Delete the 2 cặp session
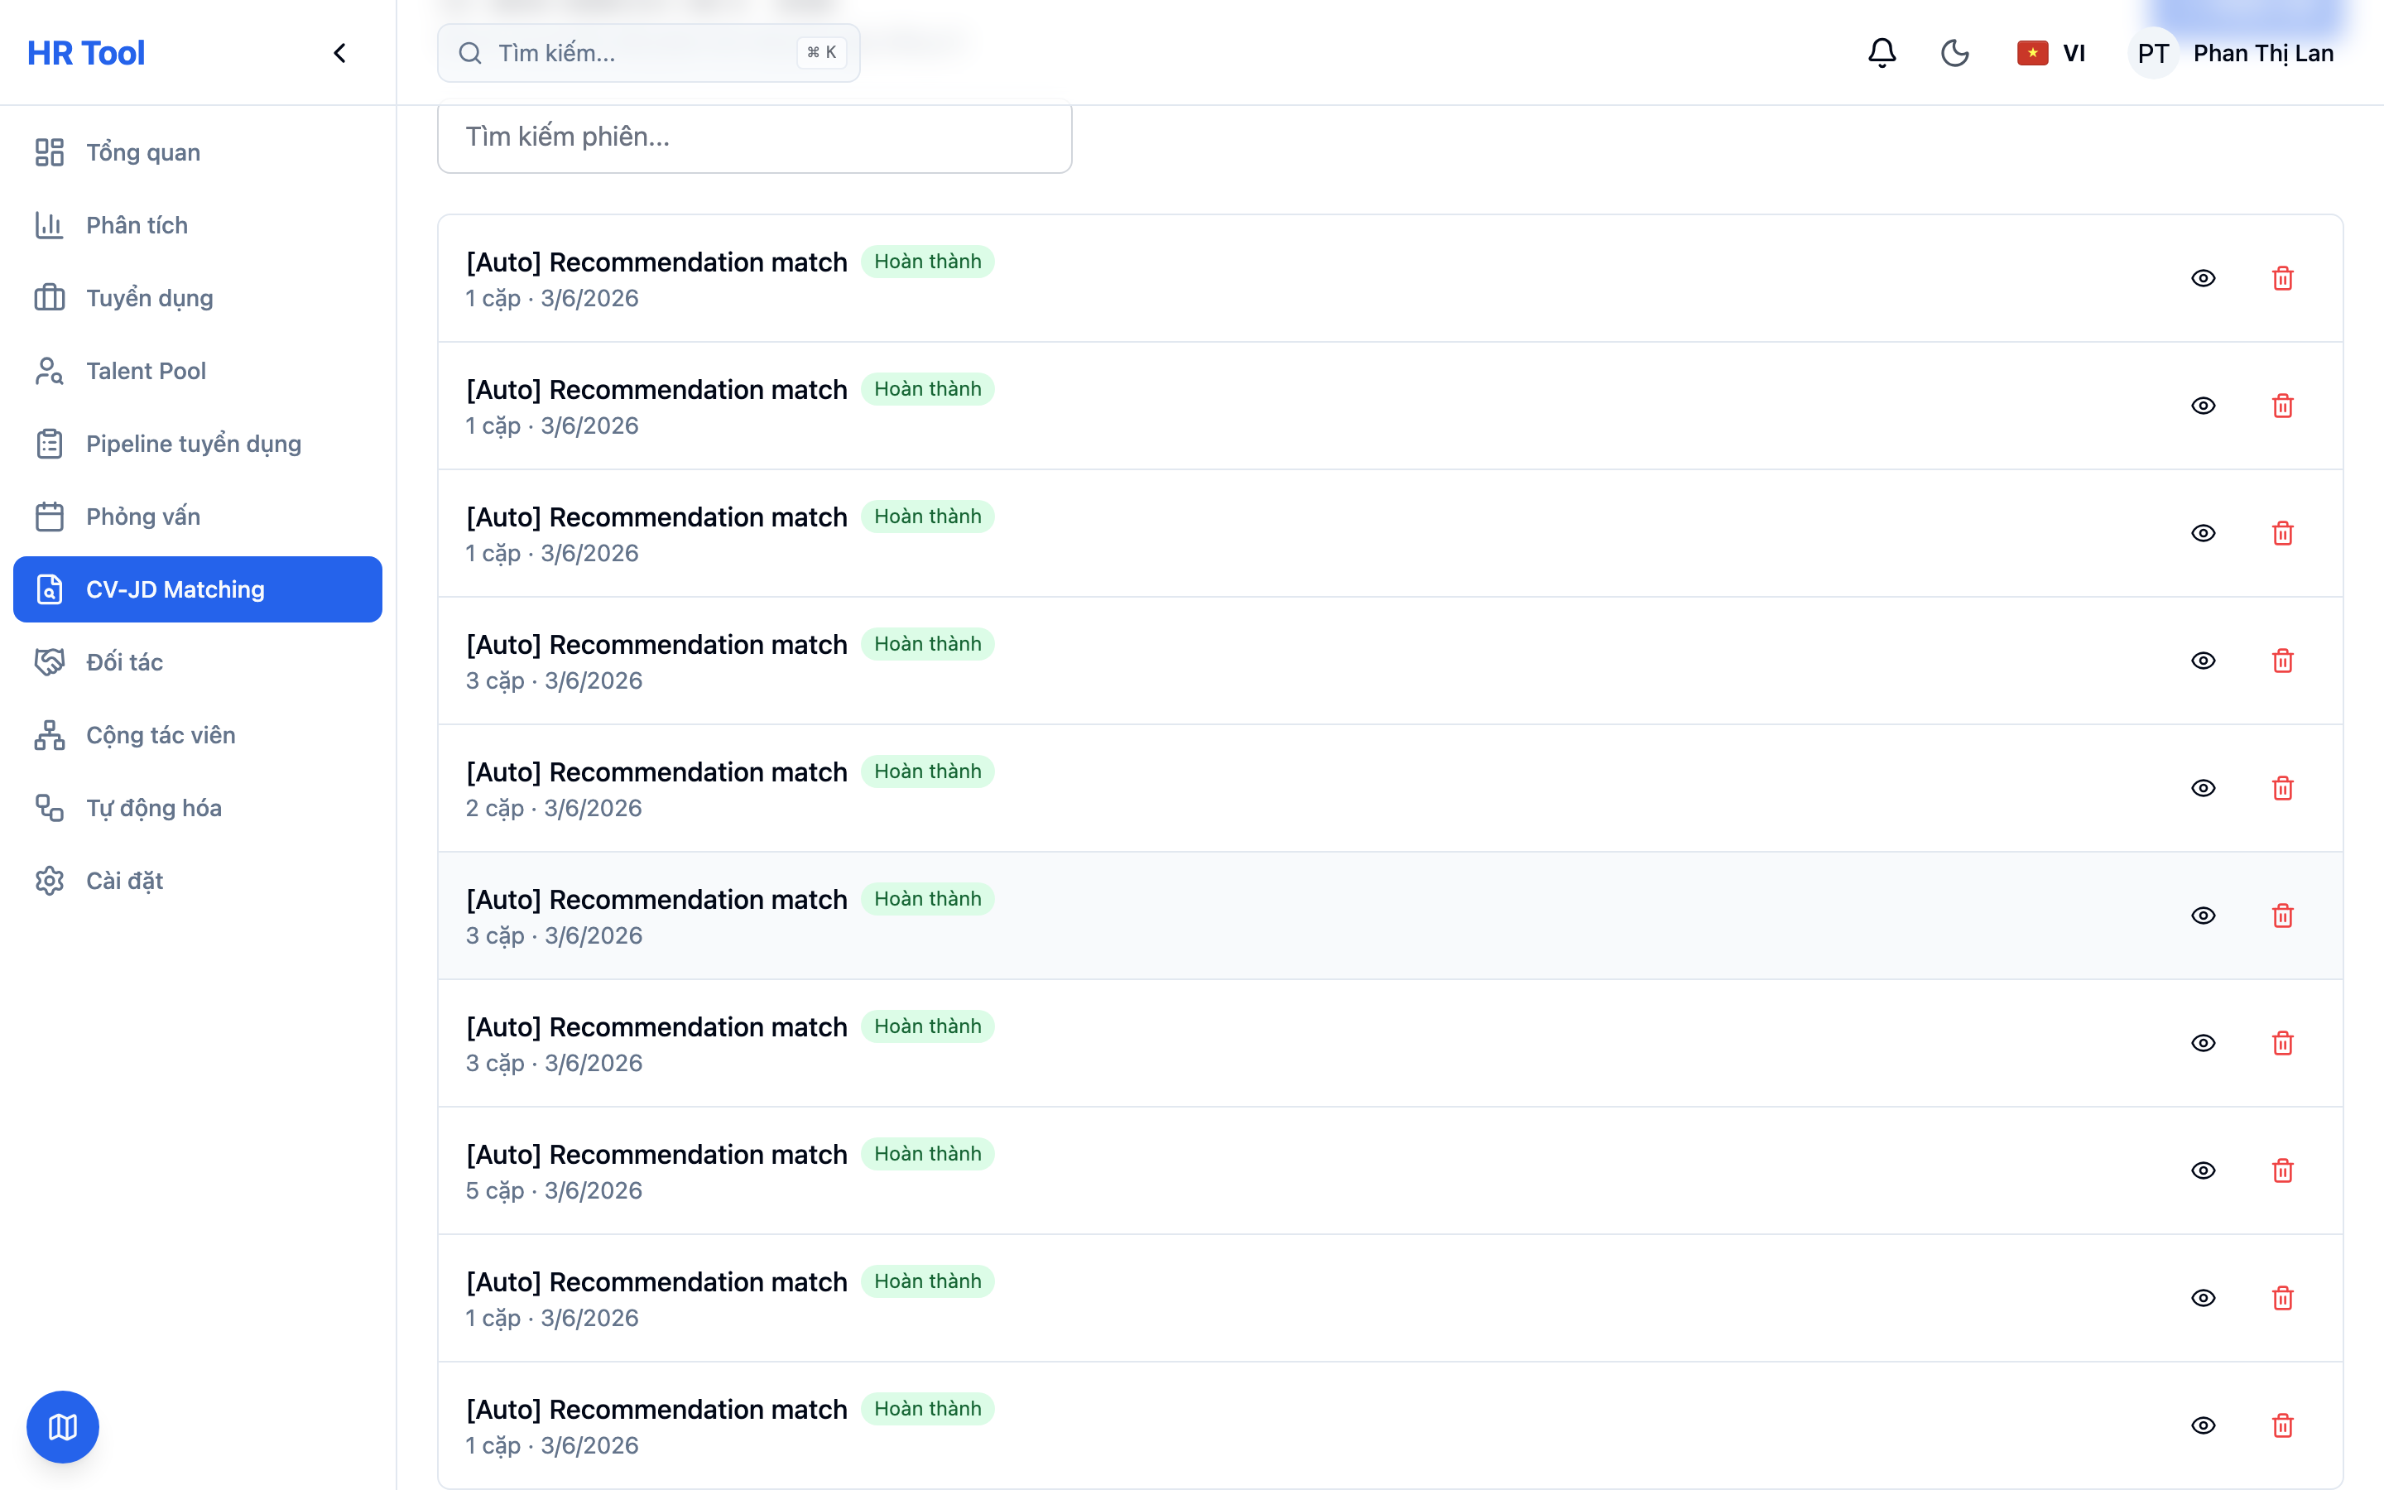Image resolution: width=2384 pixels, height=1490 pixels. coord(2282,788)
